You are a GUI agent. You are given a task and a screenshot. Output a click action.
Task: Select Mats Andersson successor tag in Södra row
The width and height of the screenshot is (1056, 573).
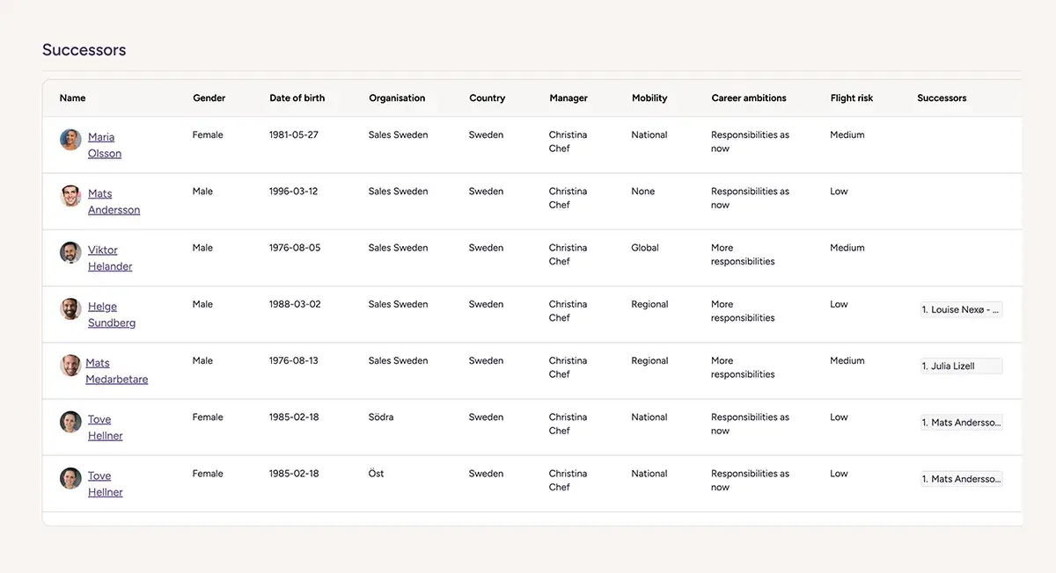(961, 423)
